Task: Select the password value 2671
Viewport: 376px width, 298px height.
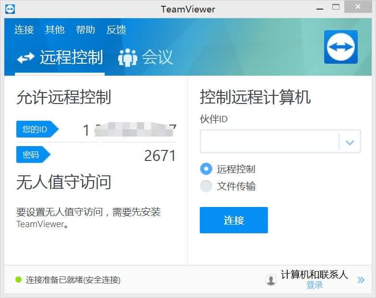Action: (160, 156)
